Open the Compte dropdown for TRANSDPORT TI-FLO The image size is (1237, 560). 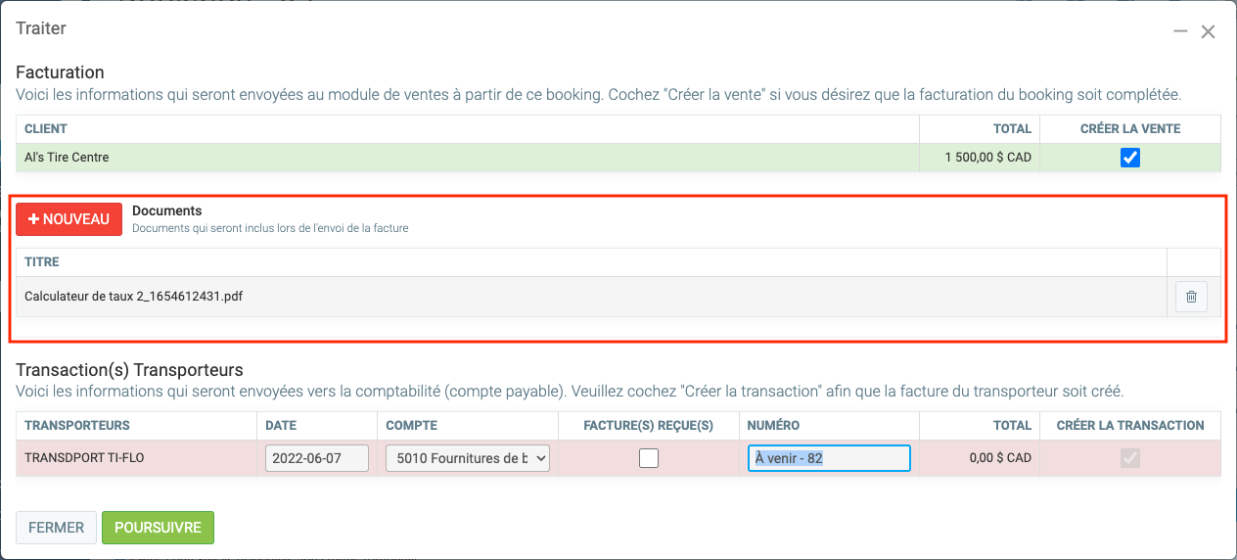(x=468, y=458)
